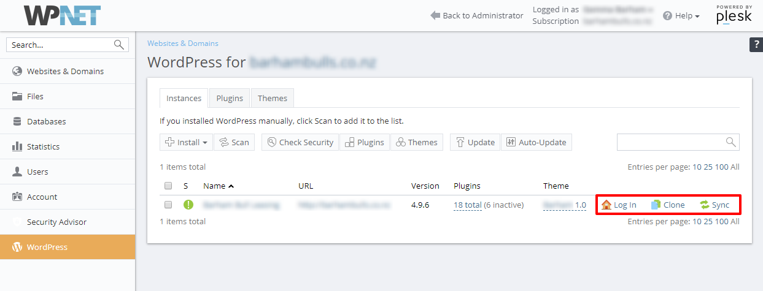This screenshot has width=763, height=291.
Task: Click the Sync arrows icon
Action: [x=705, y=205]
